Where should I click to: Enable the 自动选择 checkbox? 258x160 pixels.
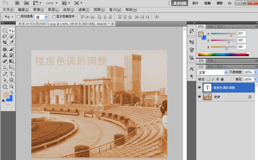click(x=18, y=17)
